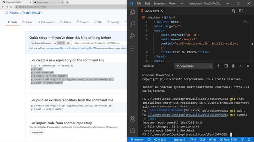
Task: Click the repository HTTPS URL field
Action: [100, 43]
